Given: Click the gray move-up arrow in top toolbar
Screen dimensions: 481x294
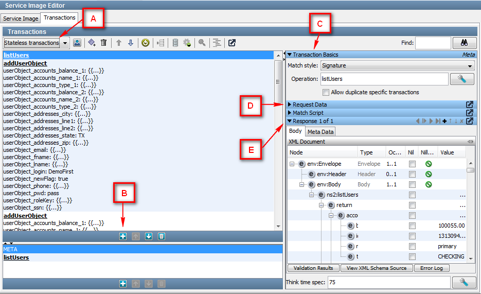Looking at the screenshot, I should (119, 43).
